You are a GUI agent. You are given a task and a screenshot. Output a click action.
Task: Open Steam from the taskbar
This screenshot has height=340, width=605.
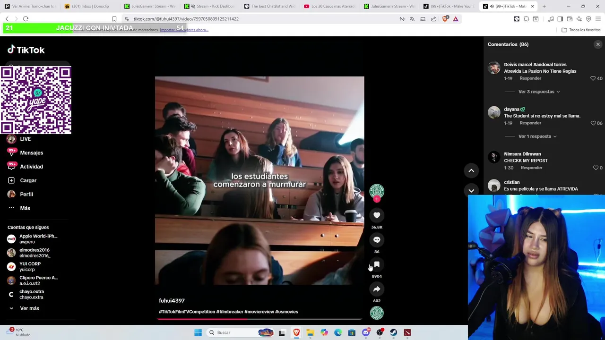tap(394, 332)
